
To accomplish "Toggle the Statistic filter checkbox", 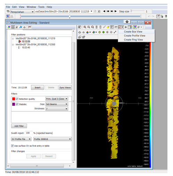I will coord(17,104).
